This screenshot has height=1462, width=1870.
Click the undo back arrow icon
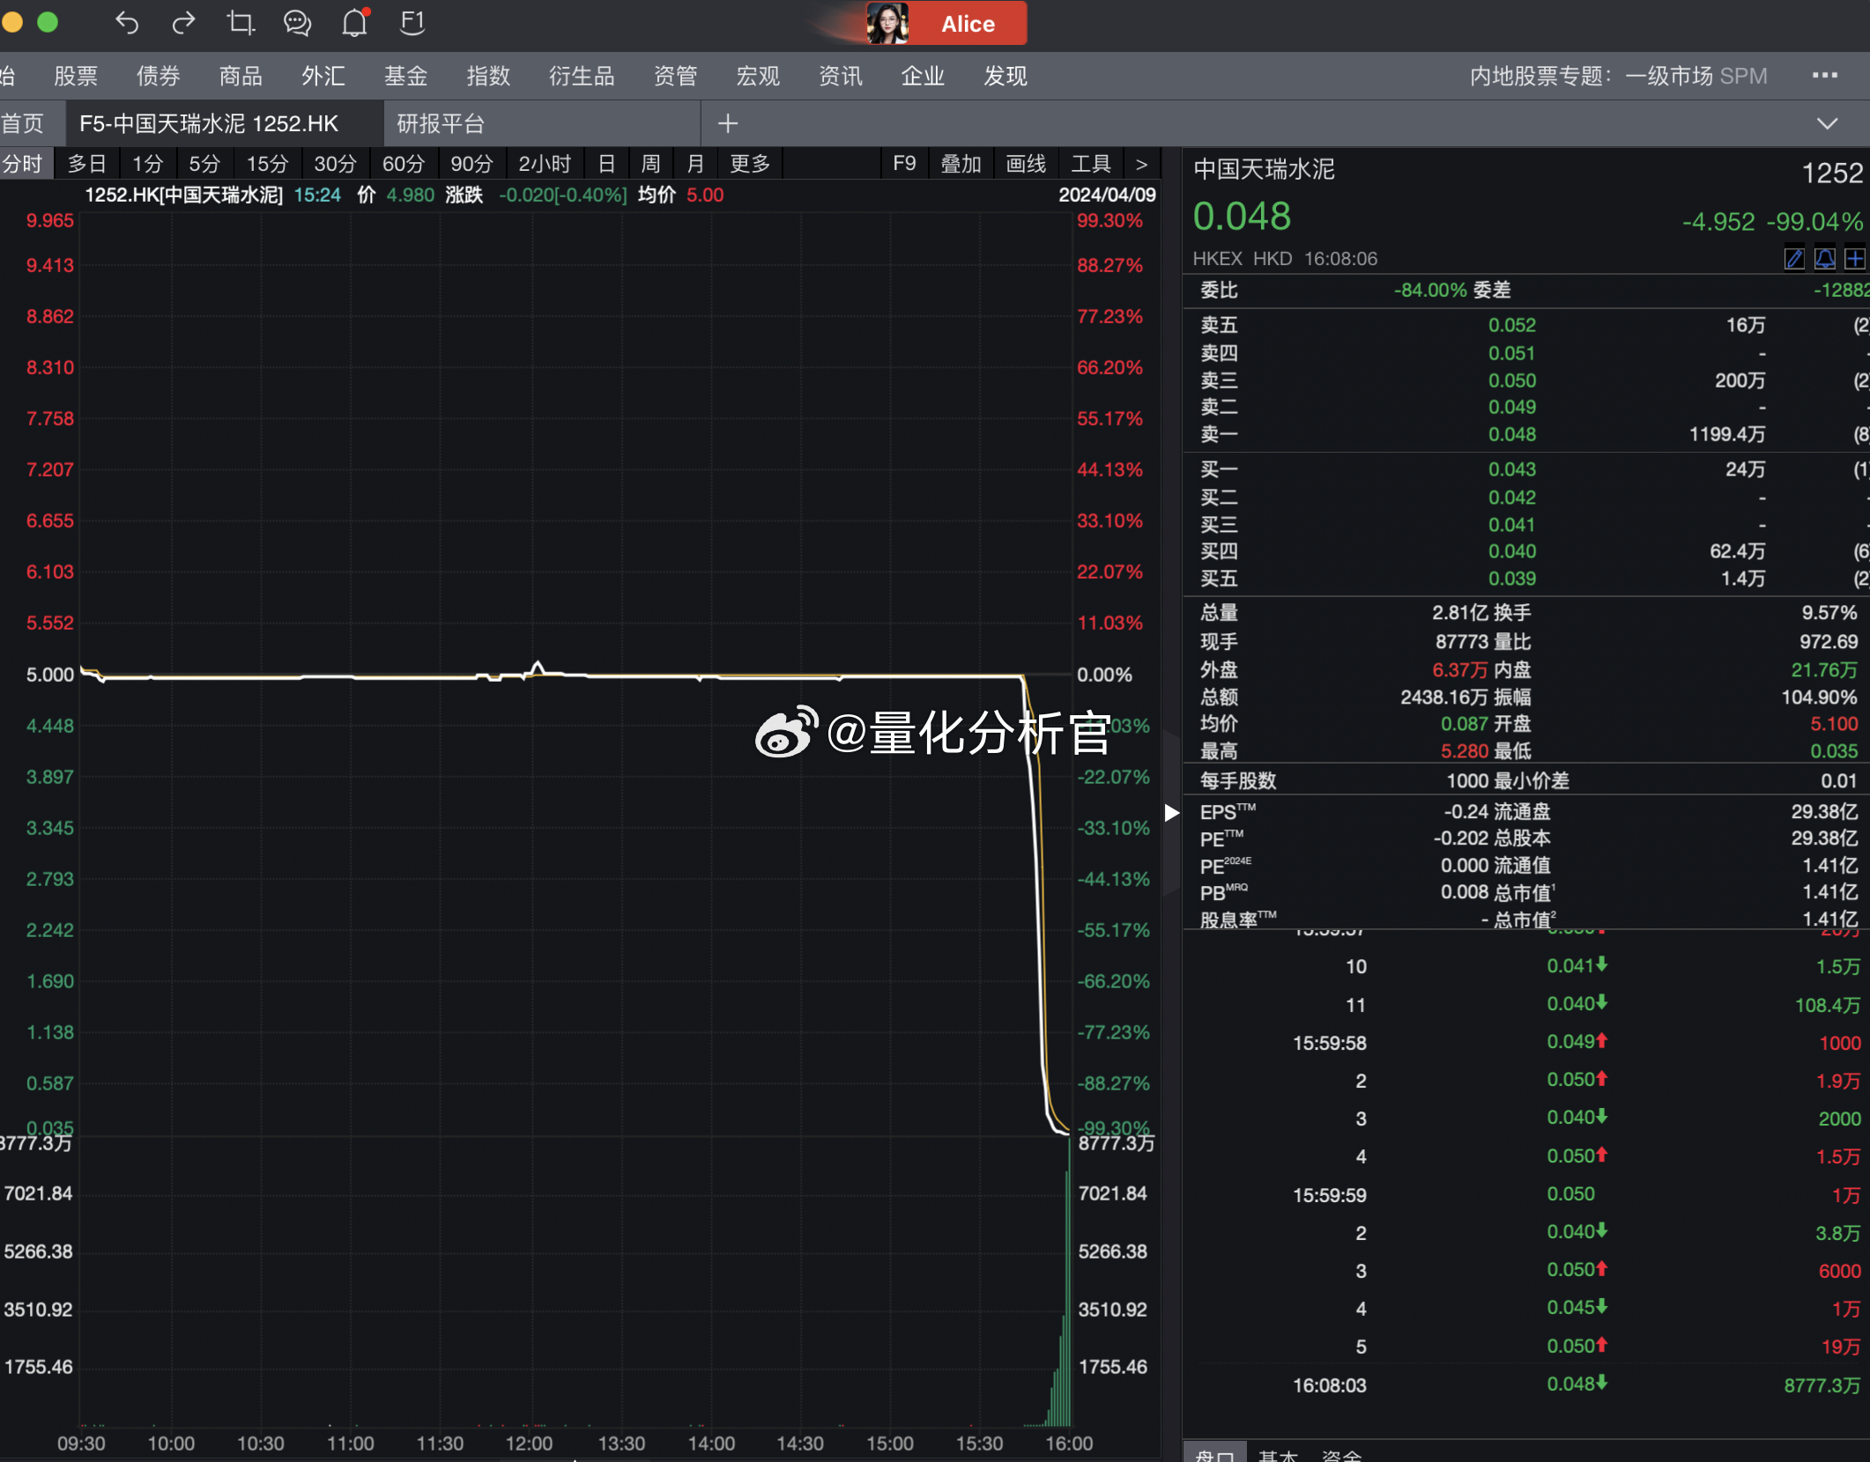point(127,23)
